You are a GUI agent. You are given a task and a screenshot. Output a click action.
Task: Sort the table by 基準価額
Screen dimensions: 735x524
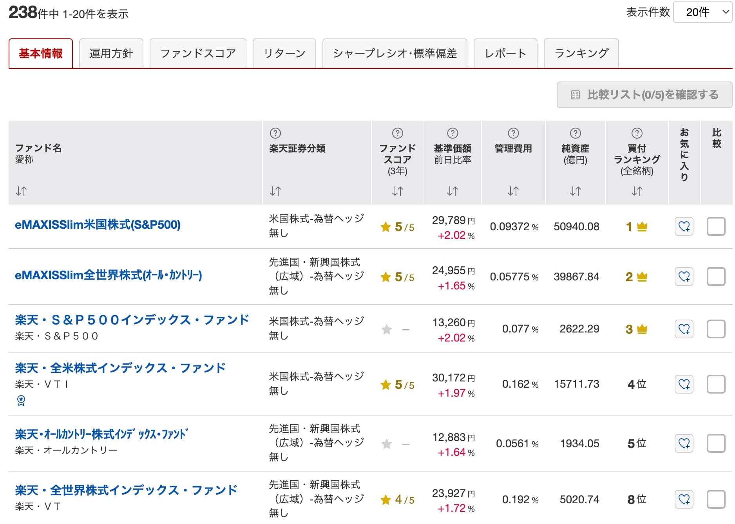pos(453,191)
